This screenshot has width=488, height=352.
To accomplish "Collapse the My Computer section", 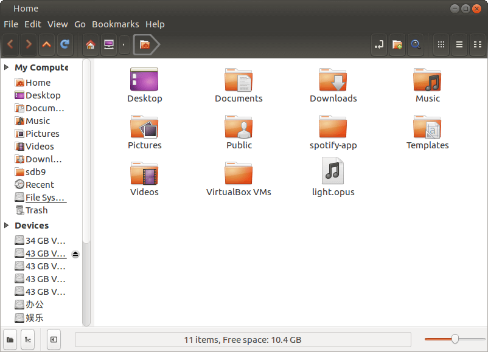I will point(7,67).
